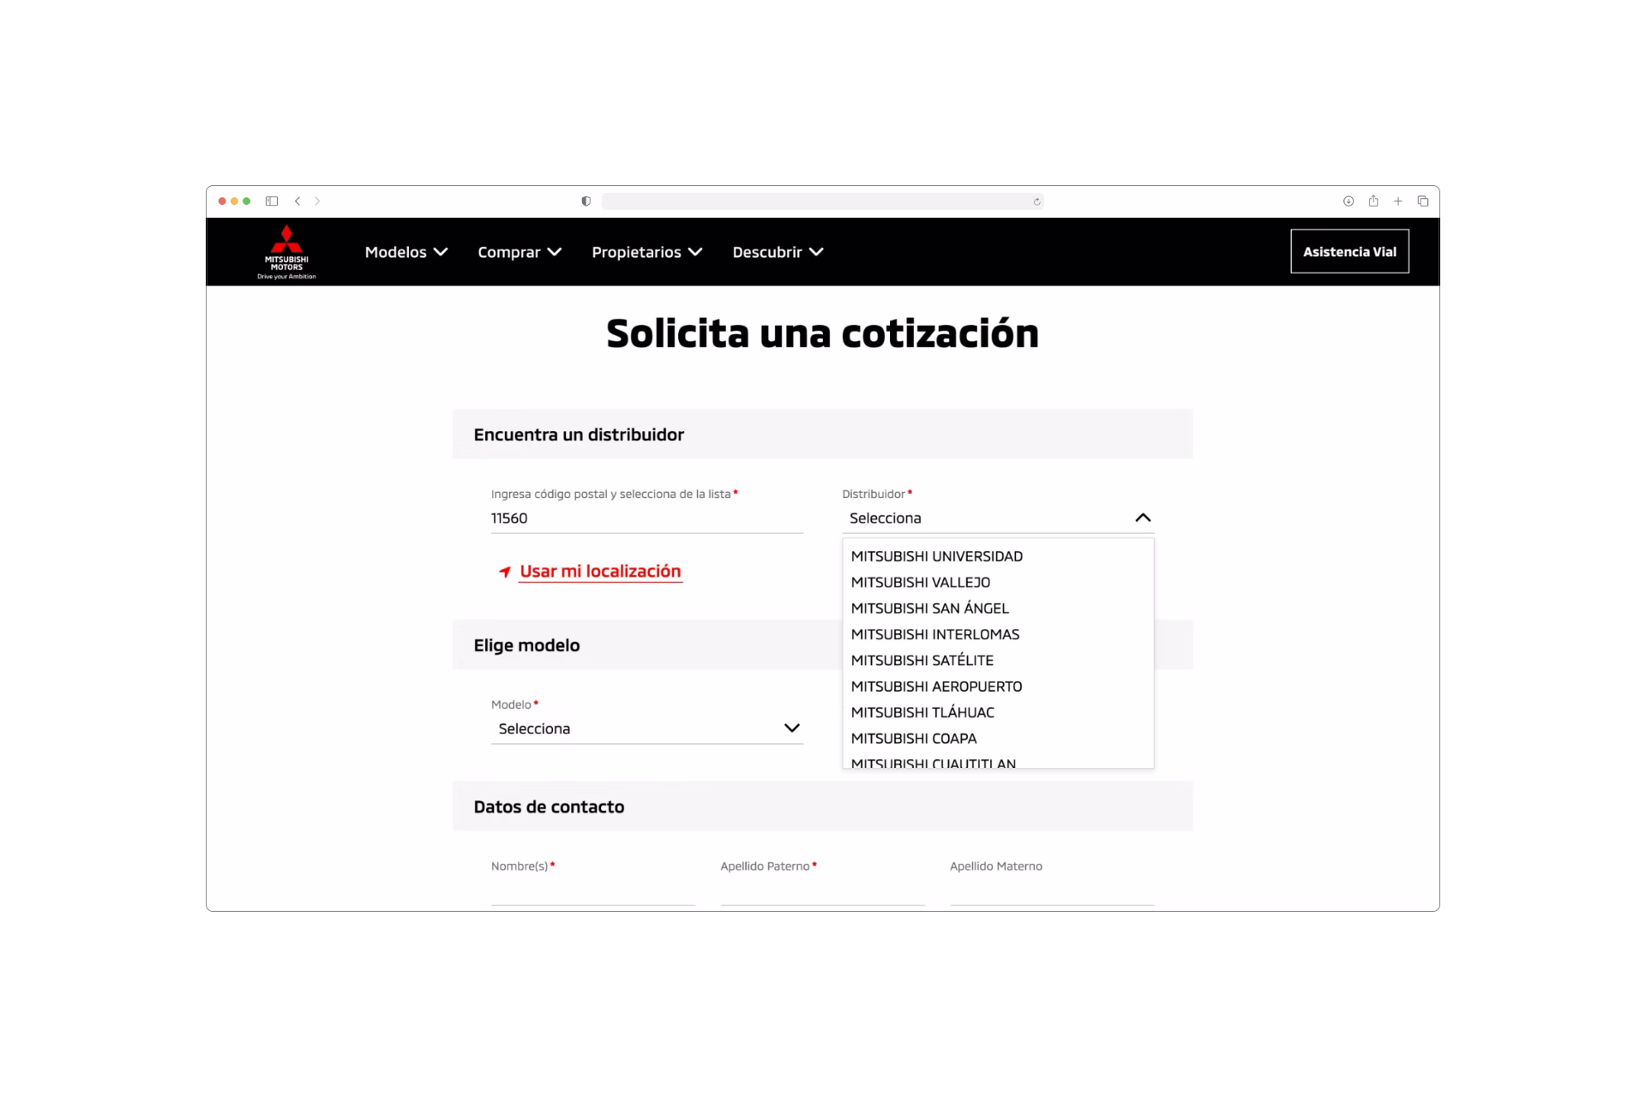The height and width of the screenshot is (1097, 1646).
Task: Open the Descubrir menu
Action: 777,252
